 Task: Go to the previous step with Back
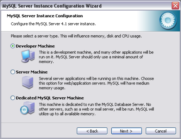coord(92,131)
